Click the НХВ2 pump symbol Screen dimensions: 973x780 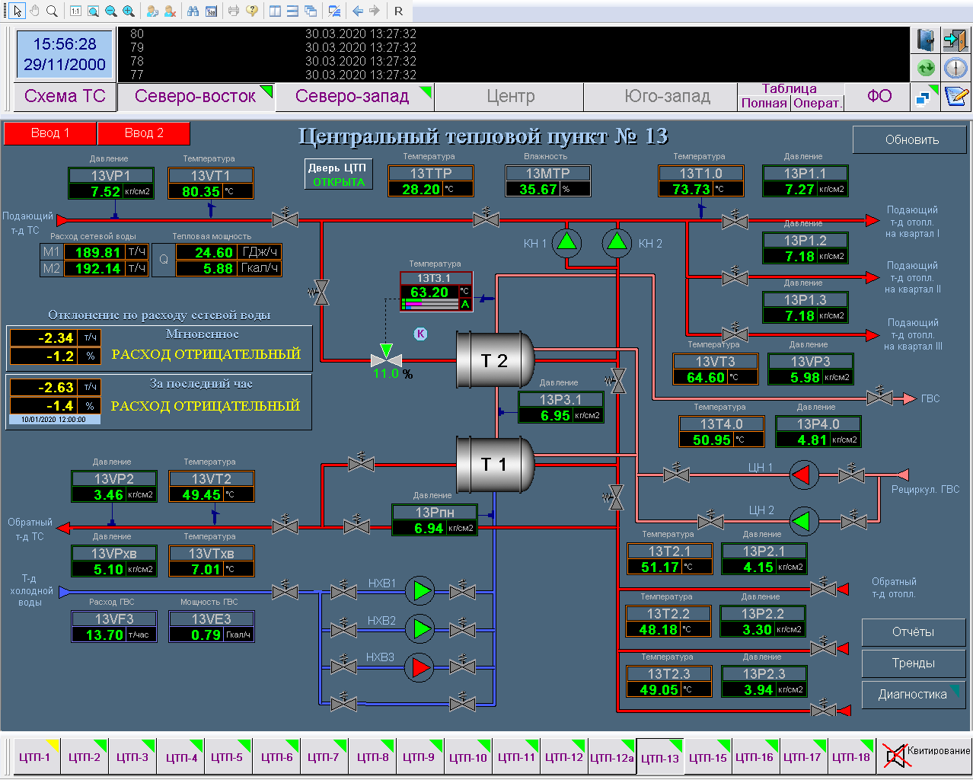click(420, 629)
